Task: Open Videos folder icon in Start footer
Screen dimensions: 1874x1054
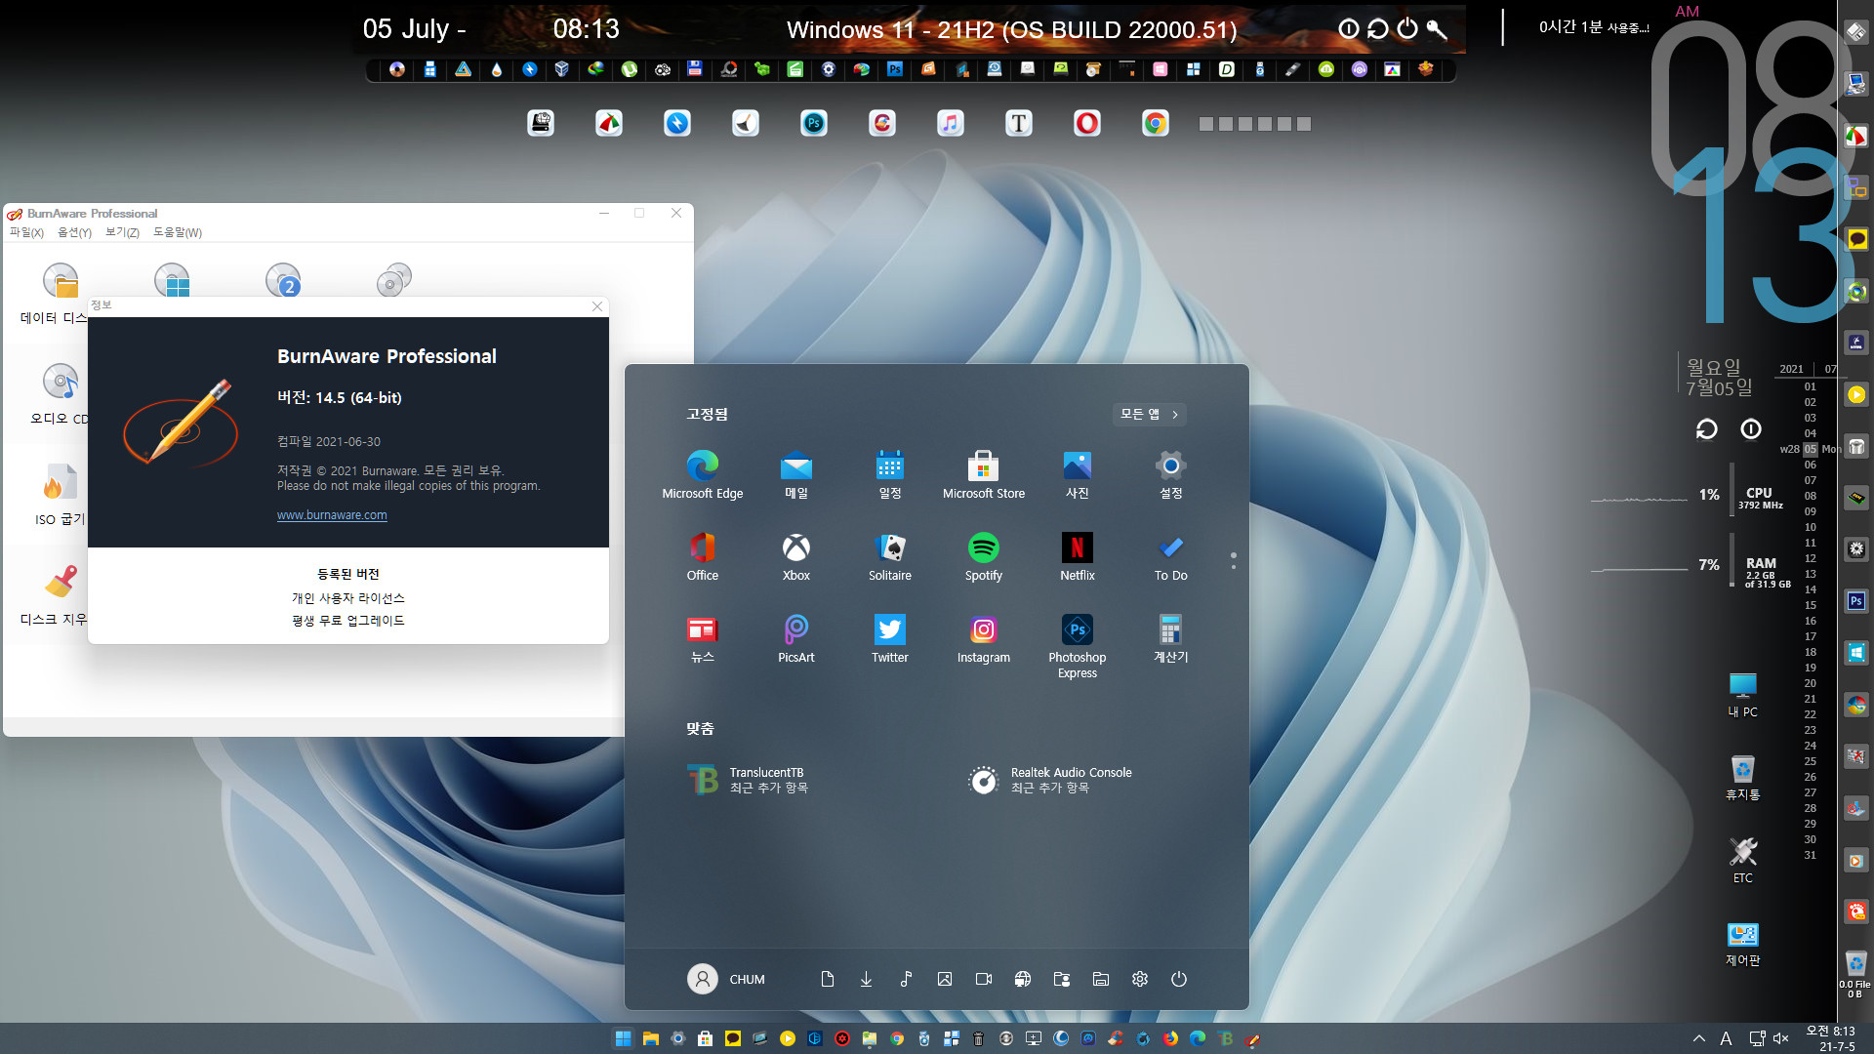Action: tap(984, 979)
